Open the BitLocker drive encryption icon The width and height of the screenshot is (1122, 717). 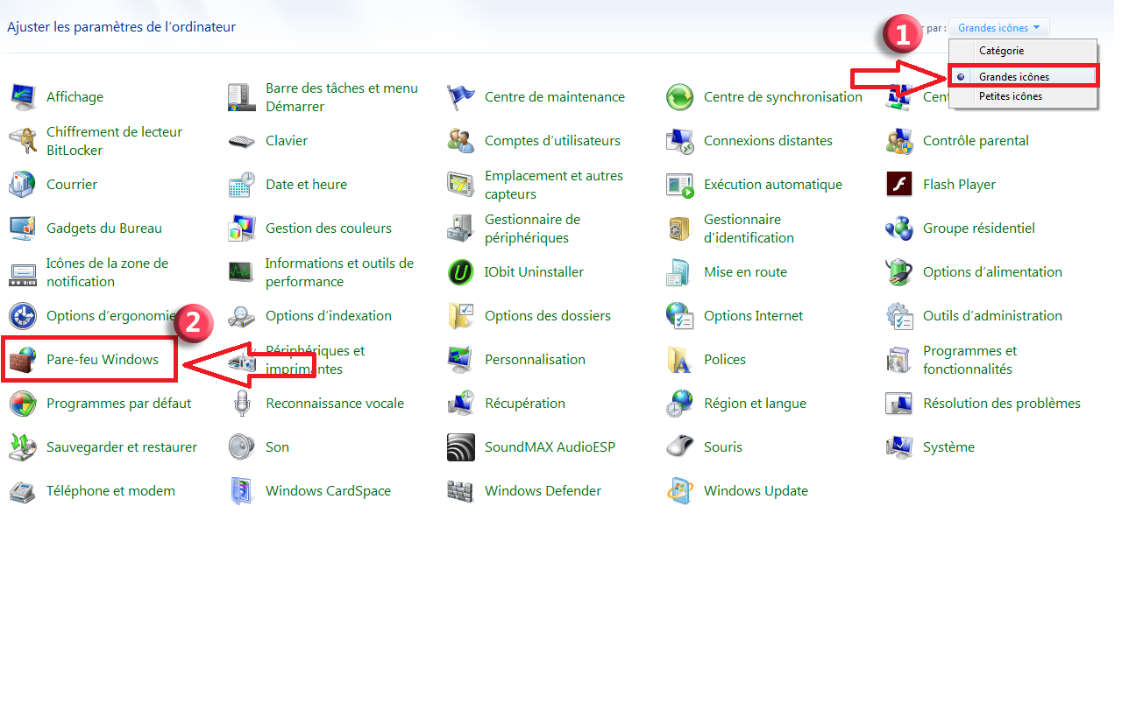[x=22, y=140]
